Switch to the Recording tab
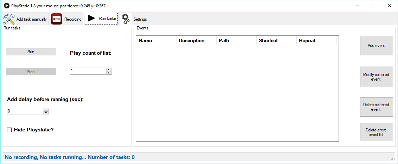Screen dimensions: 398x164 [66, 19]
